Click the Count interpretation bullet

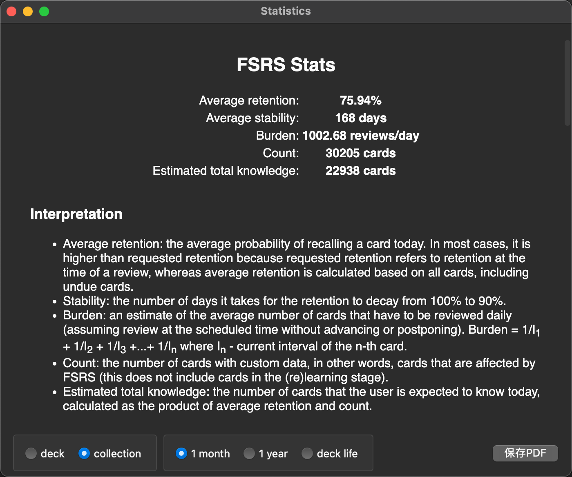[x=298, y=370]
